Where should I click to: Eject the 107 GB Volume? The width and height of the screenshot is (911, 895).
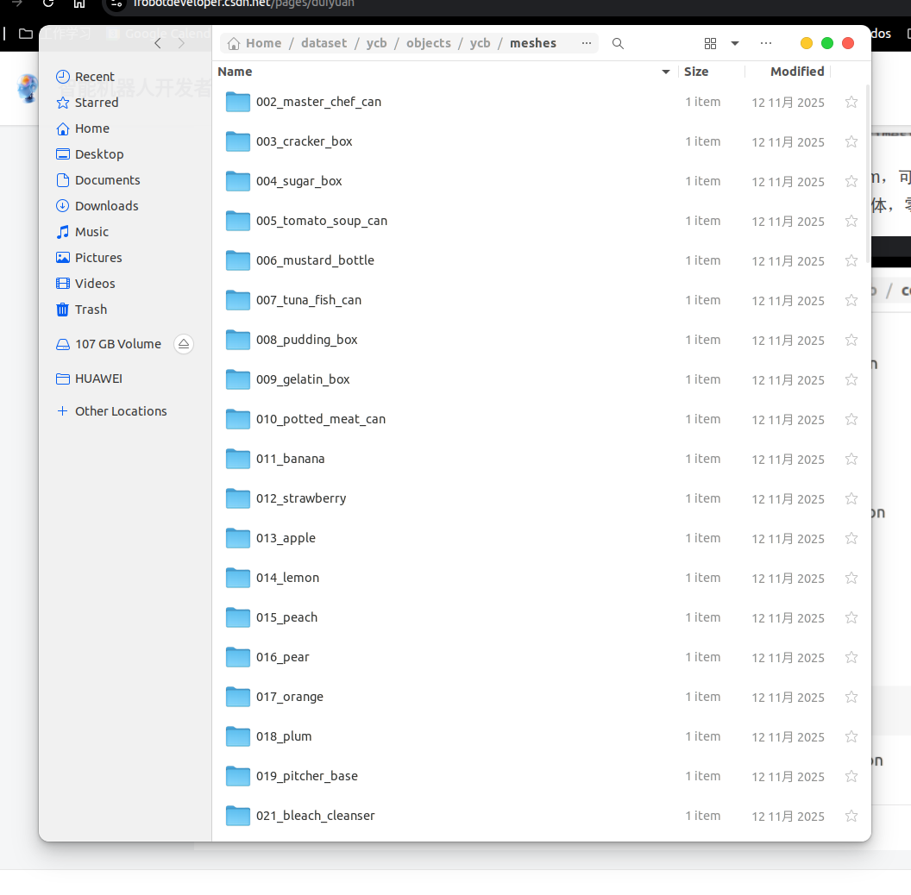[x=184, y=344]
